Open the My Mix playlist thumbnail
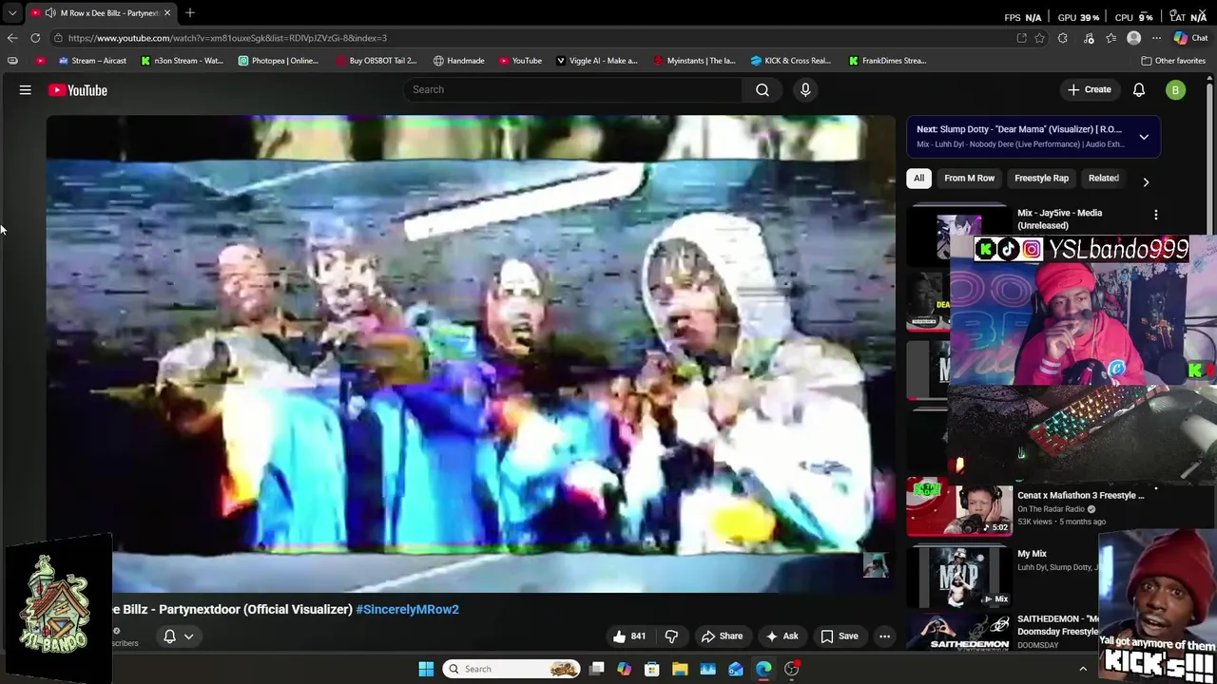Image resolution: width=1217 pixels, height=684 pixels. point(958,577)
